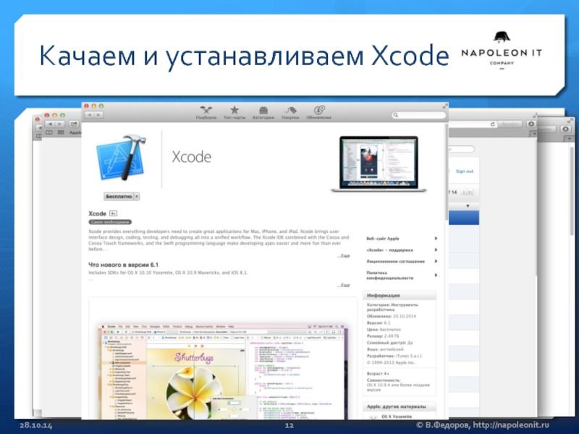Image resolution: width=579 pixels, height=434 pixels.
Task: Open Политика конфиденциальности link
Action: pyautogui.click(x=401, y=274)
